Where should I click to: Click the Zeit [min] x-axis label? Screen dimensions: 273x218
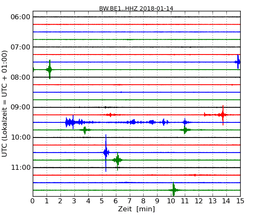click(136, 209)
